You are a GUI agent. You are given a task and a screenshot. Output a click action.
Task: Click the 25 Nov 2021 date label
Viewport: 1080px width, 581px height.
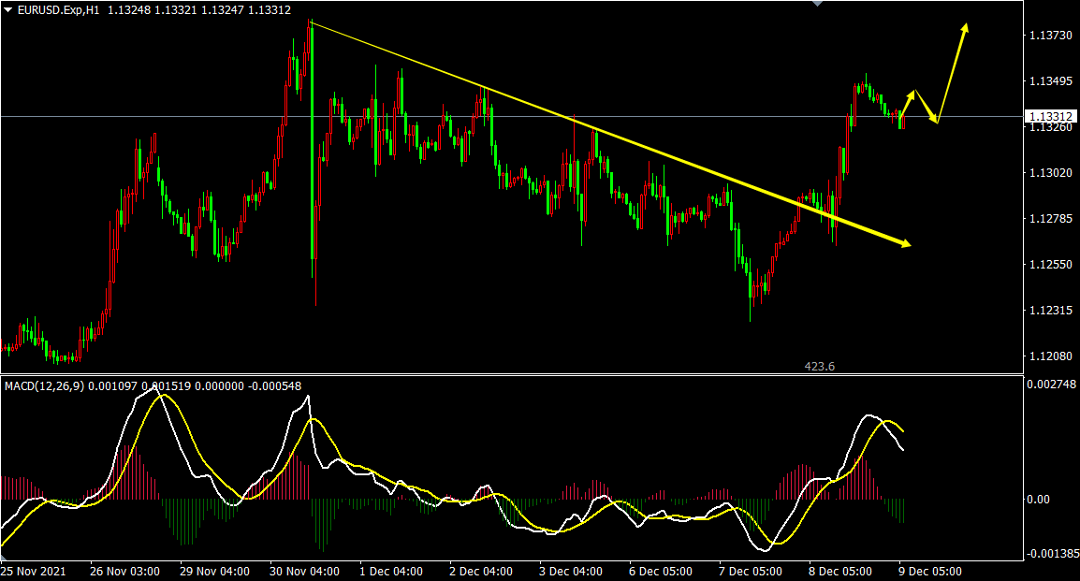(x=33, y=571)
